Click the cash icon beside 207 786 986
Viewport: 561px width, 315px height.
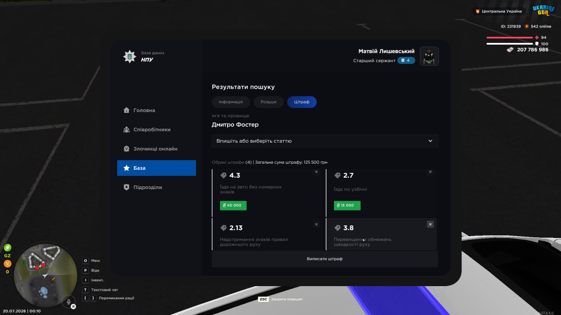point(510,50)
